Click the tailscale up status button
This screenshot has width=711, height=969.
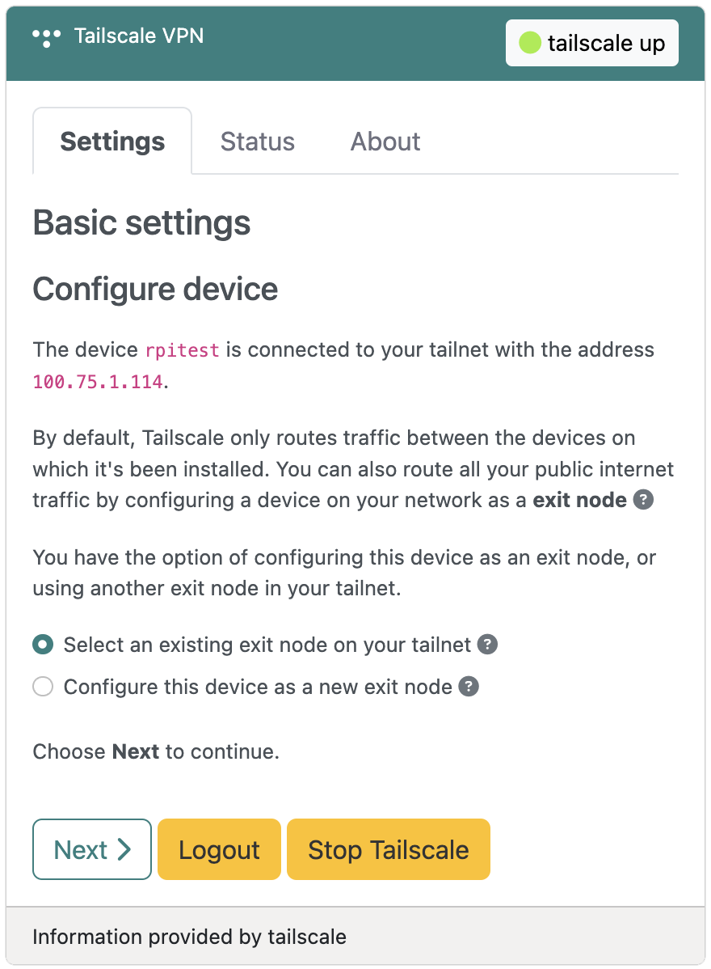point(592,43)
